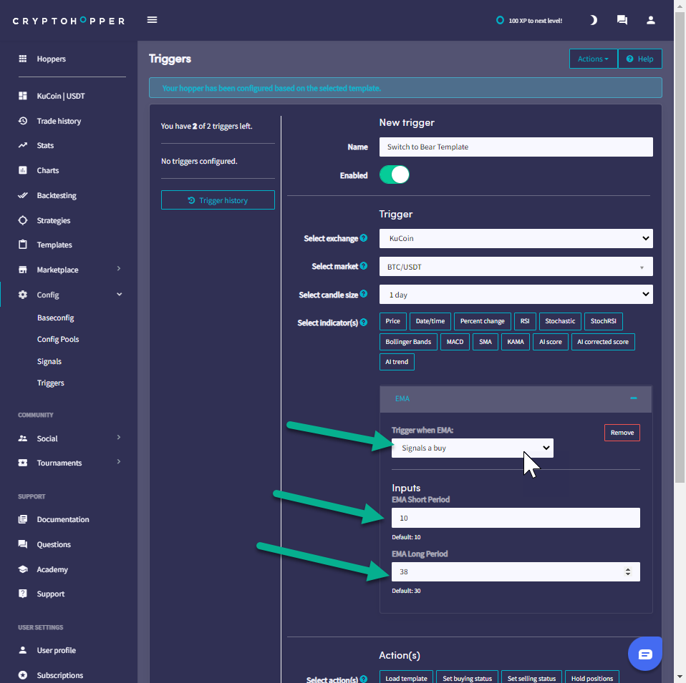Select the RSI indicator
The width and height of the screenshot is (686, 683).
tap(525, 322)
